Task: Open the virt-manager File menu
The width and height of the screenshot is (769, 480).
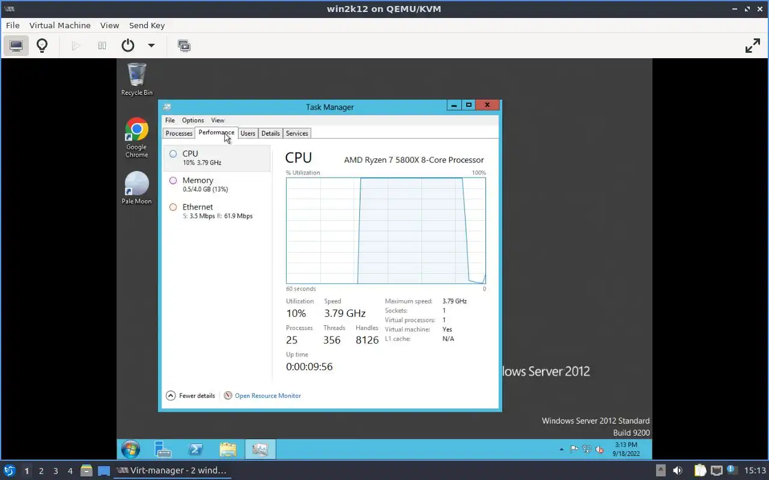Action: tap(13, 25)
